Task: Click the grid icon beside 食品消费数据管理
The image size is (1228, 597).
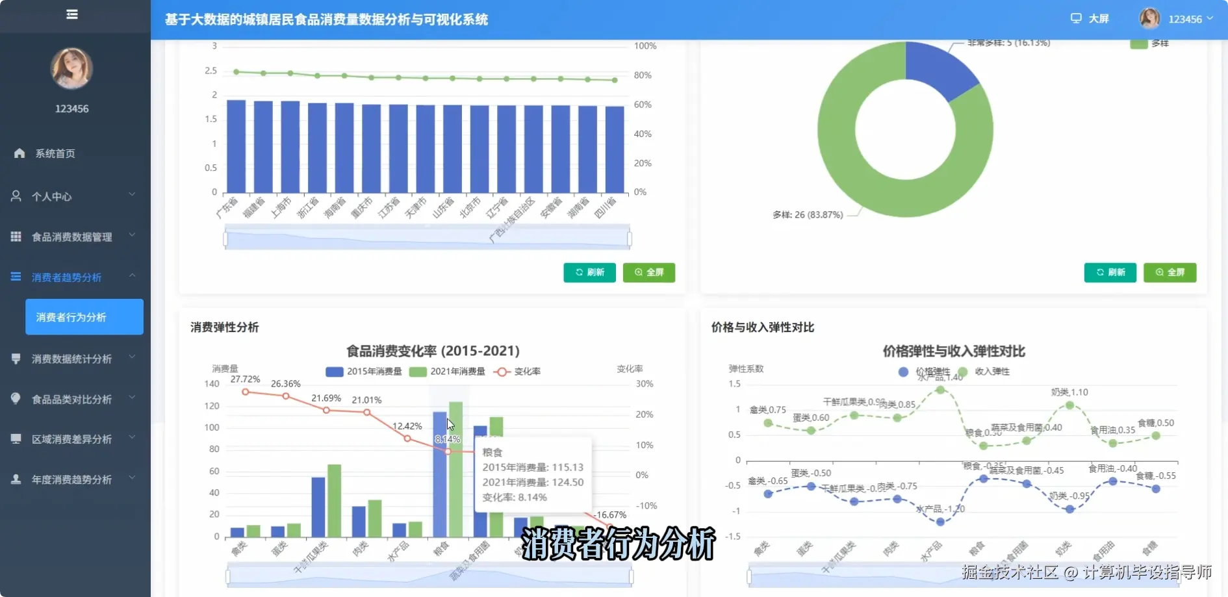Action: pyautogui.click(x=16, y=236)
